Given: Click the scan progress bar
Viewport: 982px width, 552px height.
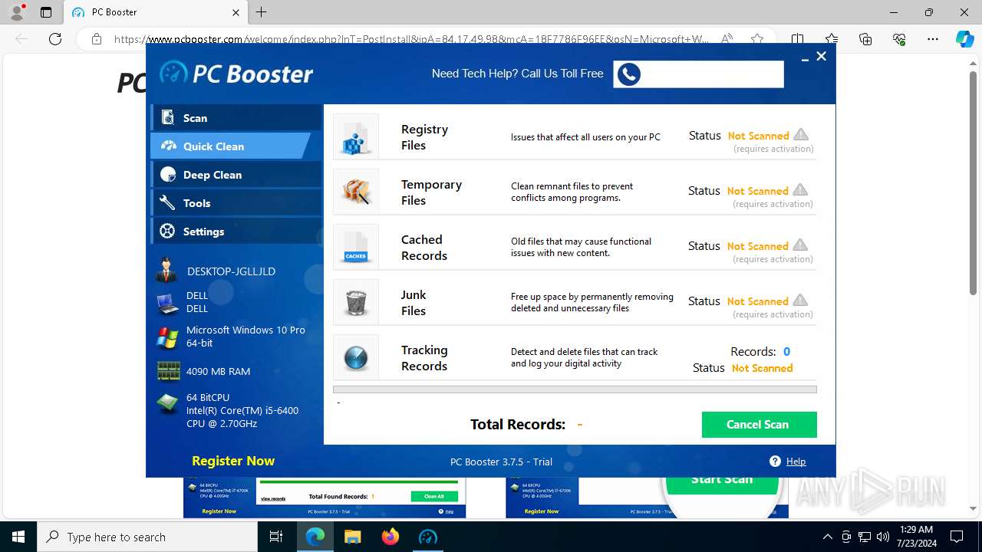Looking at the screenshot, I should [575, 389].
